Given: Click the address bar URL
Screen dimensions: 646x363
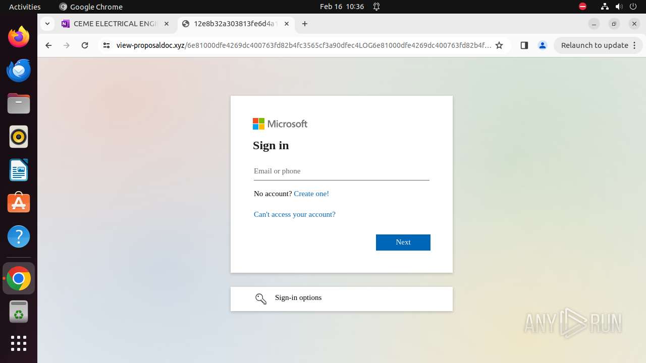Looking at the screenshot, I should pos(303,45).
